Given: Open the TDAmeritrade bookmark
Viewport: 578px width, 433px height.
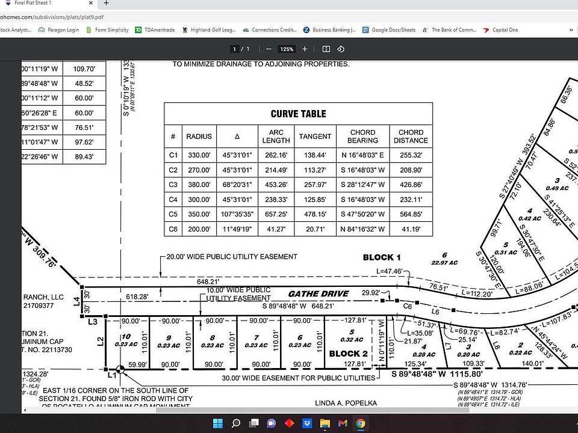Looking at the screenshot, I should coord(155,30).
